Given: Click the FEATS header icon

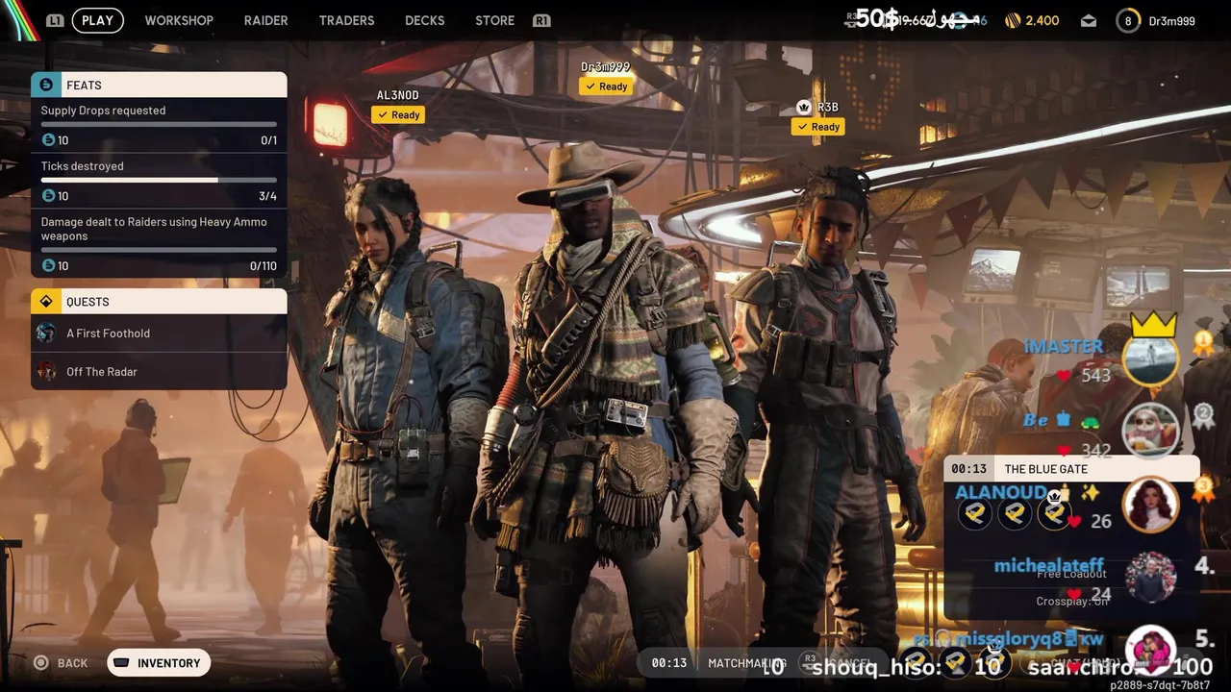Looking at the screenshot, I should [46, 85].
